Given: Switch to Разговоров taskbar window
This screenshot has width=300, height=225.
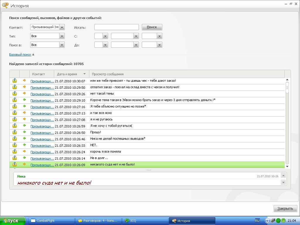Looking at the screenshot, I should pos(98,221).
